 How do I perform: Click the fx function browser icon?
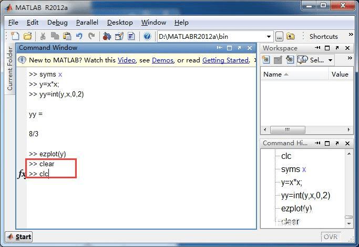click(22, 174)
